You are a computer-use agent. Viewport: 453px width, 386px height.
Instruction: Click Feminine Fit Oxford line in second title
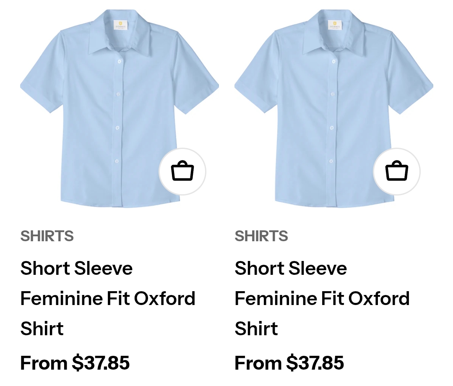pos(322,298)
